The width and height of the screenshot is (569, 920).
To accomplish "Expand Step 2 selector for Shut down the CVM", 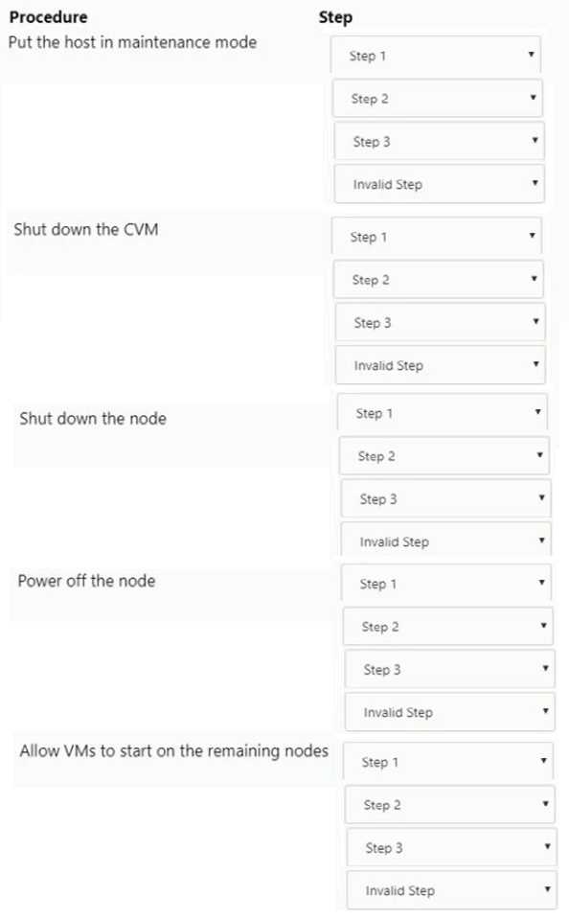I will [439, 279].
